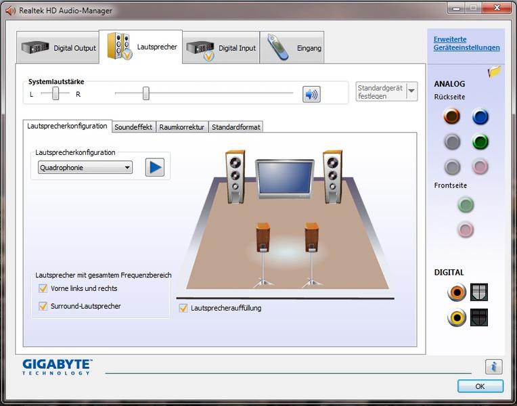This screenshot has height=406, width=517.
Task: Open the Standardformat sub-tab
Action: [x=235, y=127]
